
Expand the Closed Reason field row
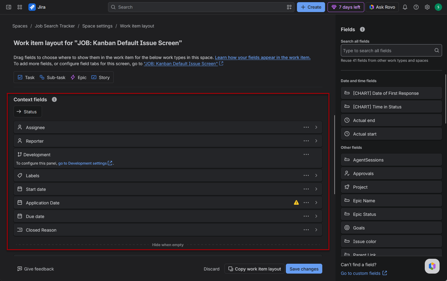point(316,230)
